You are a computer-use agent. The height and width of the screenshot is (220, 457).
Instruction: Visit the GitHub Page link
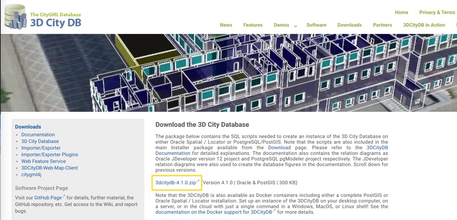coord(48,198)
